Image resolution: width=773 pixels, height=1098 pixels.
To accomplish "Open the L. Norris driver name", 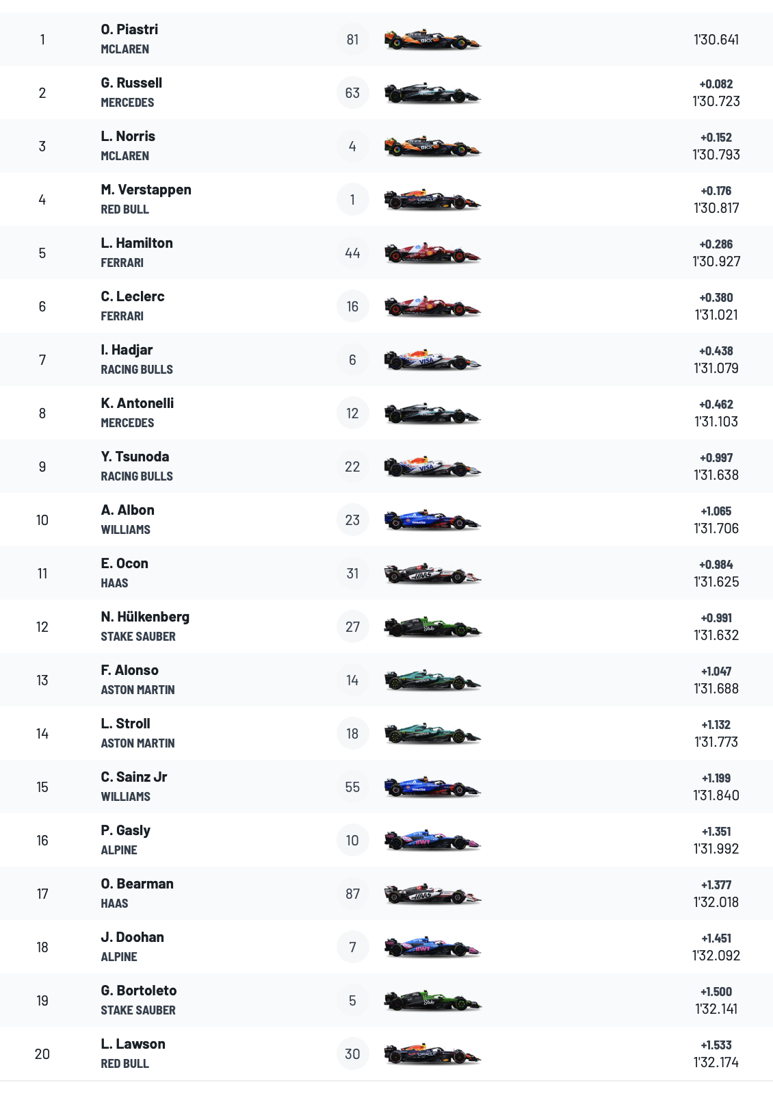I will (x=128, y=136).
